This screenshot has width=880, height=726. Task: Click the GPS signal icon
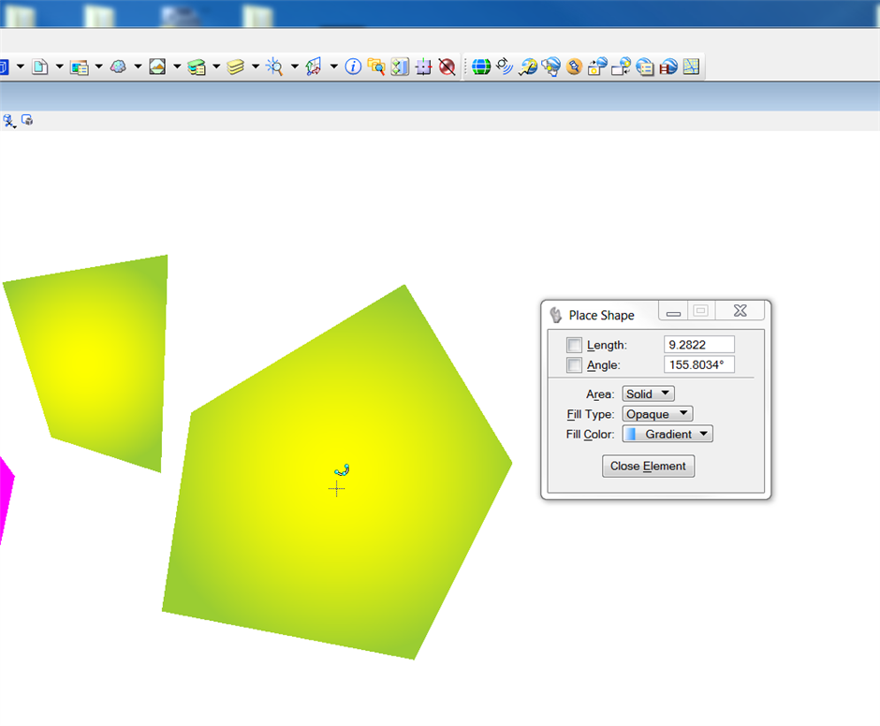[x=505, y=67]
